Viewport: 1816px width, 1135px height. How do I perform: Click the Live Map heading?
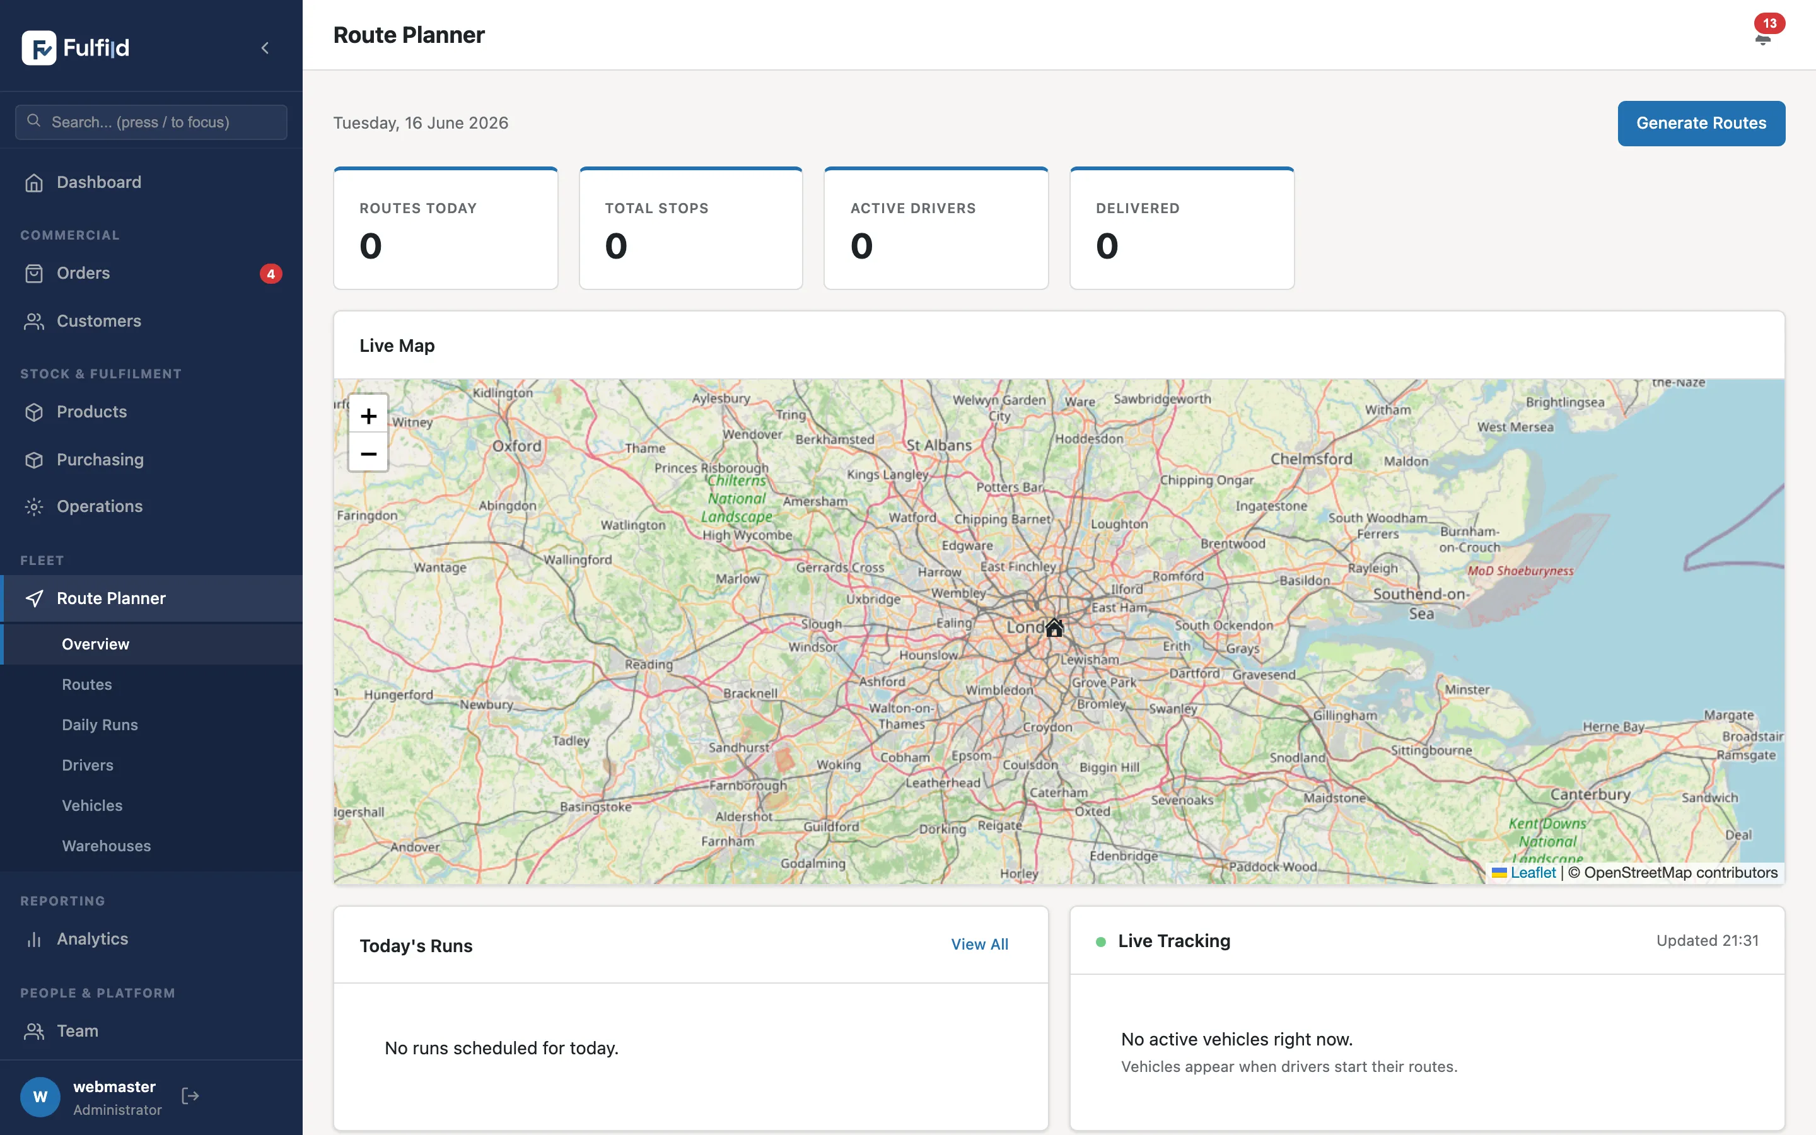(x=397, y=346)
